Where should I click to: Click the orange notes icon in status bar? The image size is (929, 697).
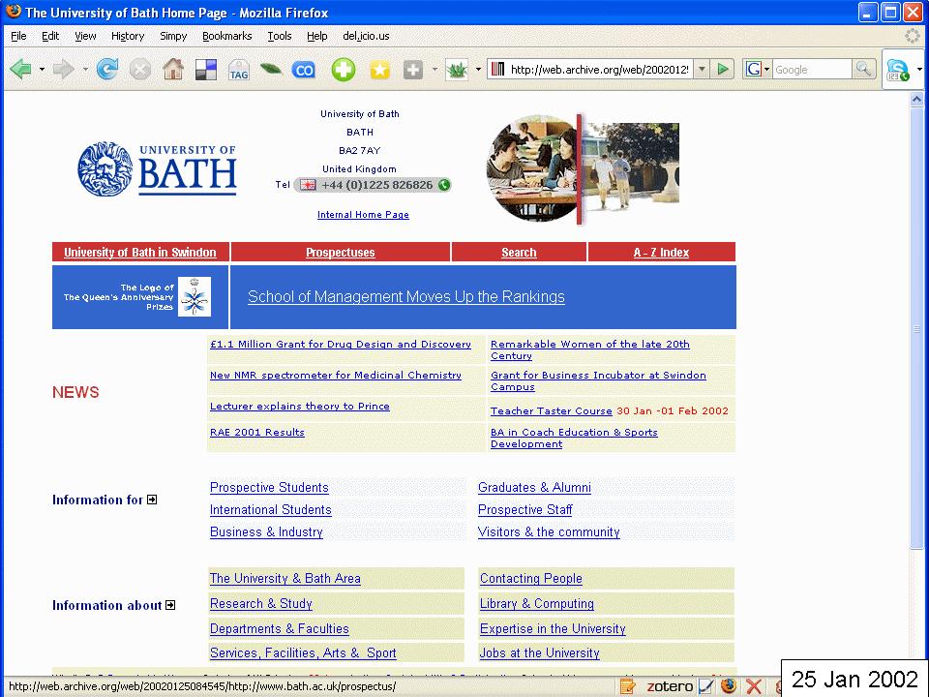pos(627,686)
